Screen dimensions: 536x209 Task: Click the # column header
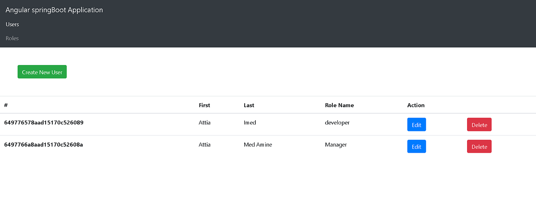coord(6,105)
